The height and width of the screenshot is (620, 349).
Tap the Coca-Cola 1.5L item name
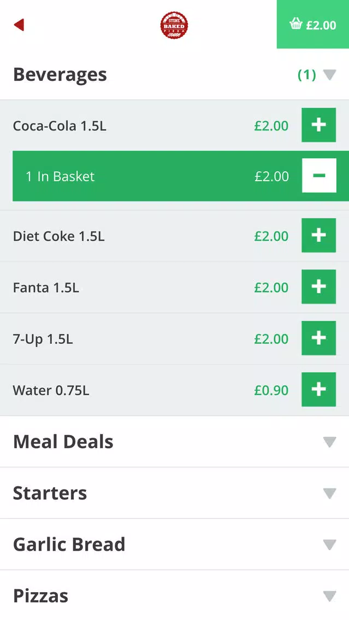(60, 126)
